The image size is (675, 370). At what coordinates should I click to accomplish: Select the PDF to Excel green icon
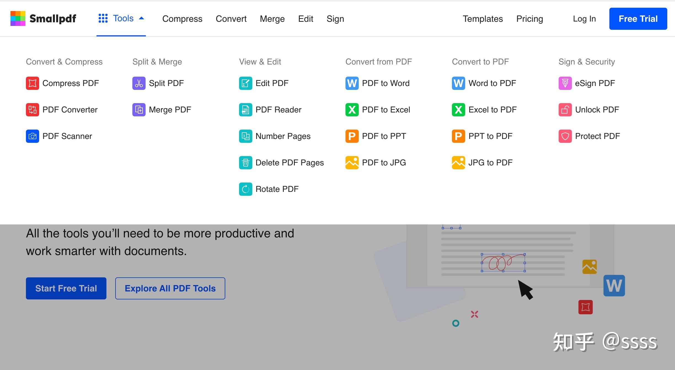352,110
